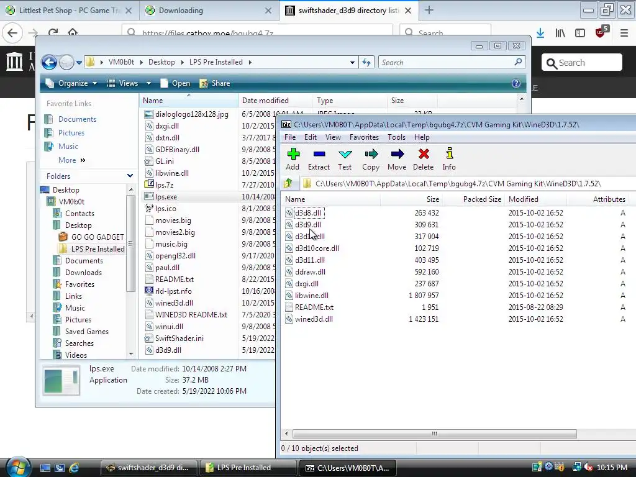The width and height of the screenshot is (636, 477).
Task: Collapse the Folders pane chevron
Action: click(130, 176)
